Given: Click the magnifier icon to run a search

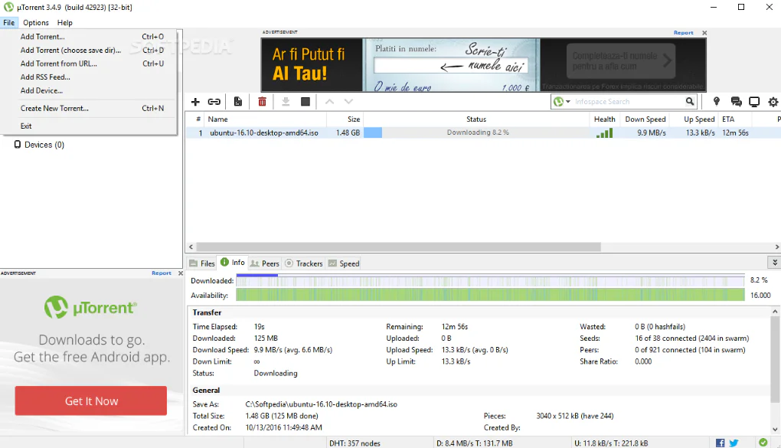Looking at the screenshot, I should pyautogui.click(x=690, y=101).
